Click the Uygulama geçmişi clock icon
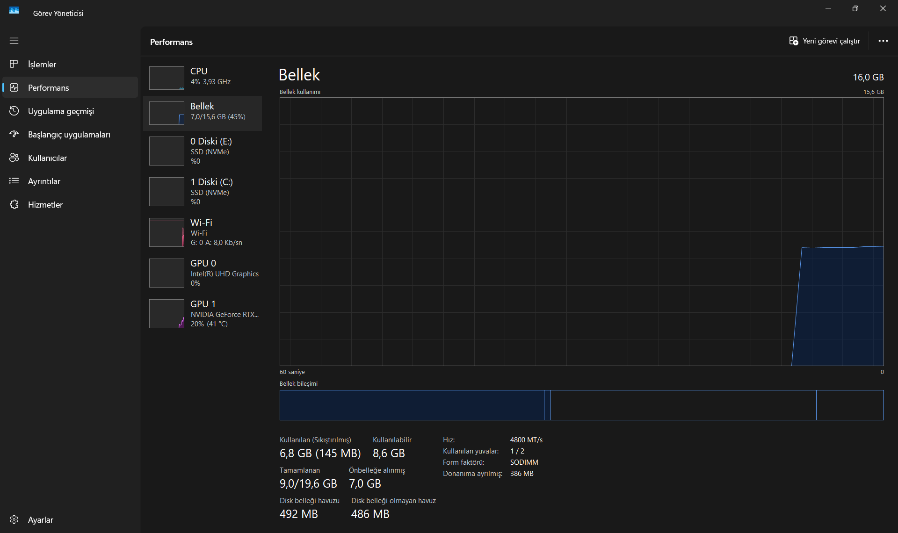 [14, 111]
